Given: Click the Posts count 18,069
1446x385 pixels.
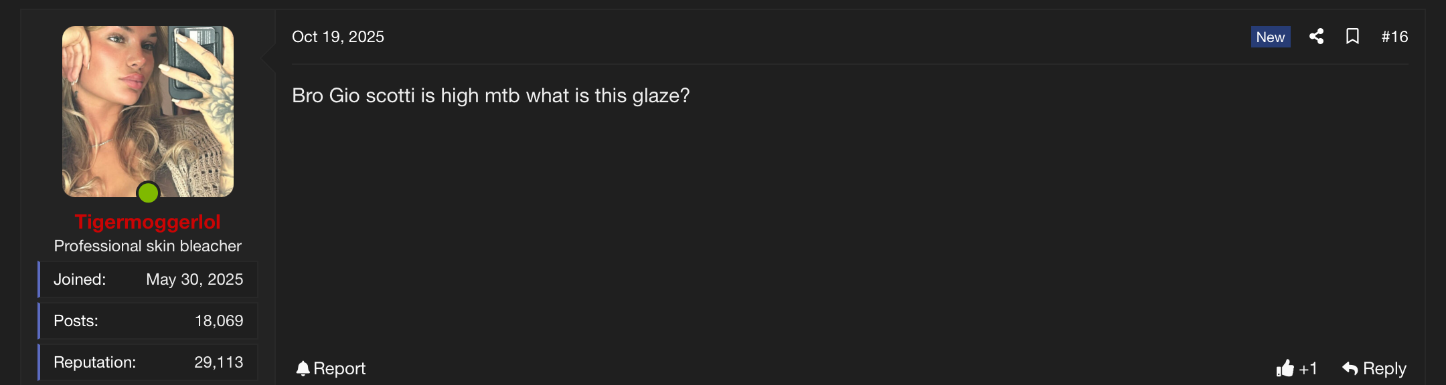Looking at the screenshot, I should (x=220, y=321).
